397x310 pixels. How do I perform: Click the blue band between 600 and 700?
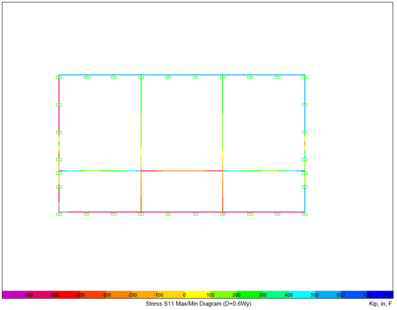[x=353, y=294]
